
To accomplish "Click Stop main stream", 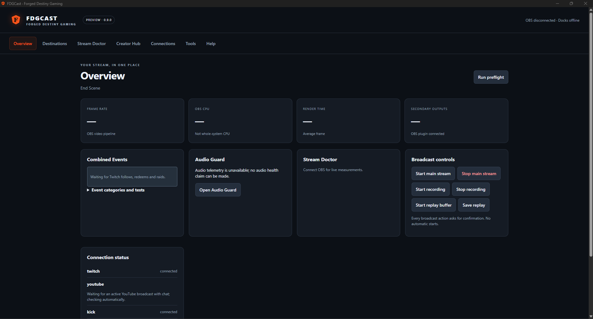I will click(x=479, y=174).
